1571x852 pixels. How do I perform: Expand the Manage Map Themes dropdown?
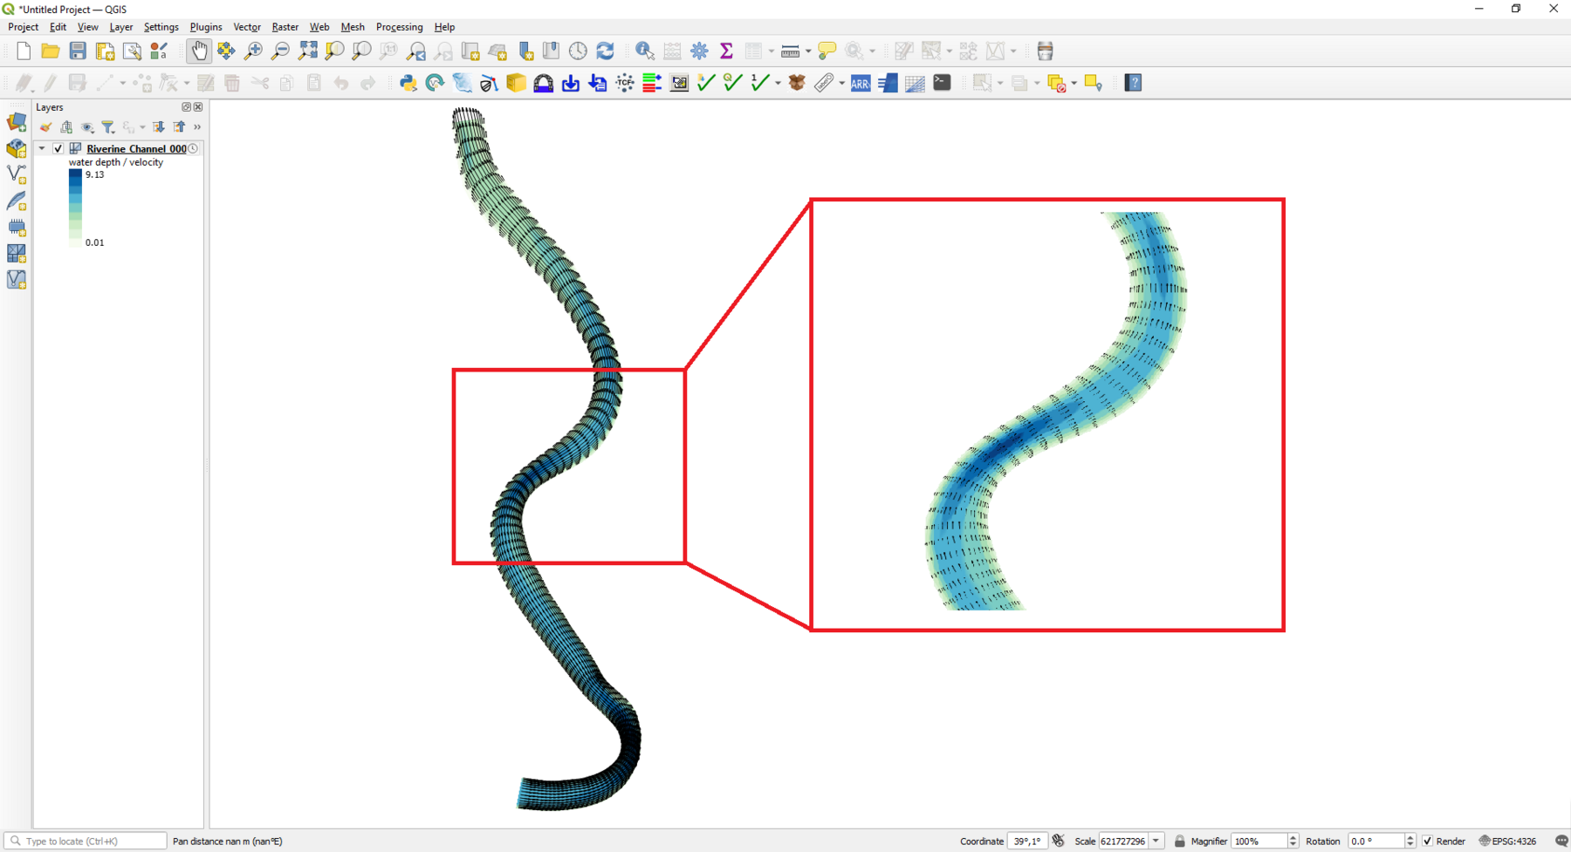pyautogui.click(x=86, y=127)
